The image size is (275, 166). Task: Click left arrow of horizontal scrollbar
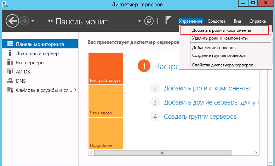coord(91,153)
